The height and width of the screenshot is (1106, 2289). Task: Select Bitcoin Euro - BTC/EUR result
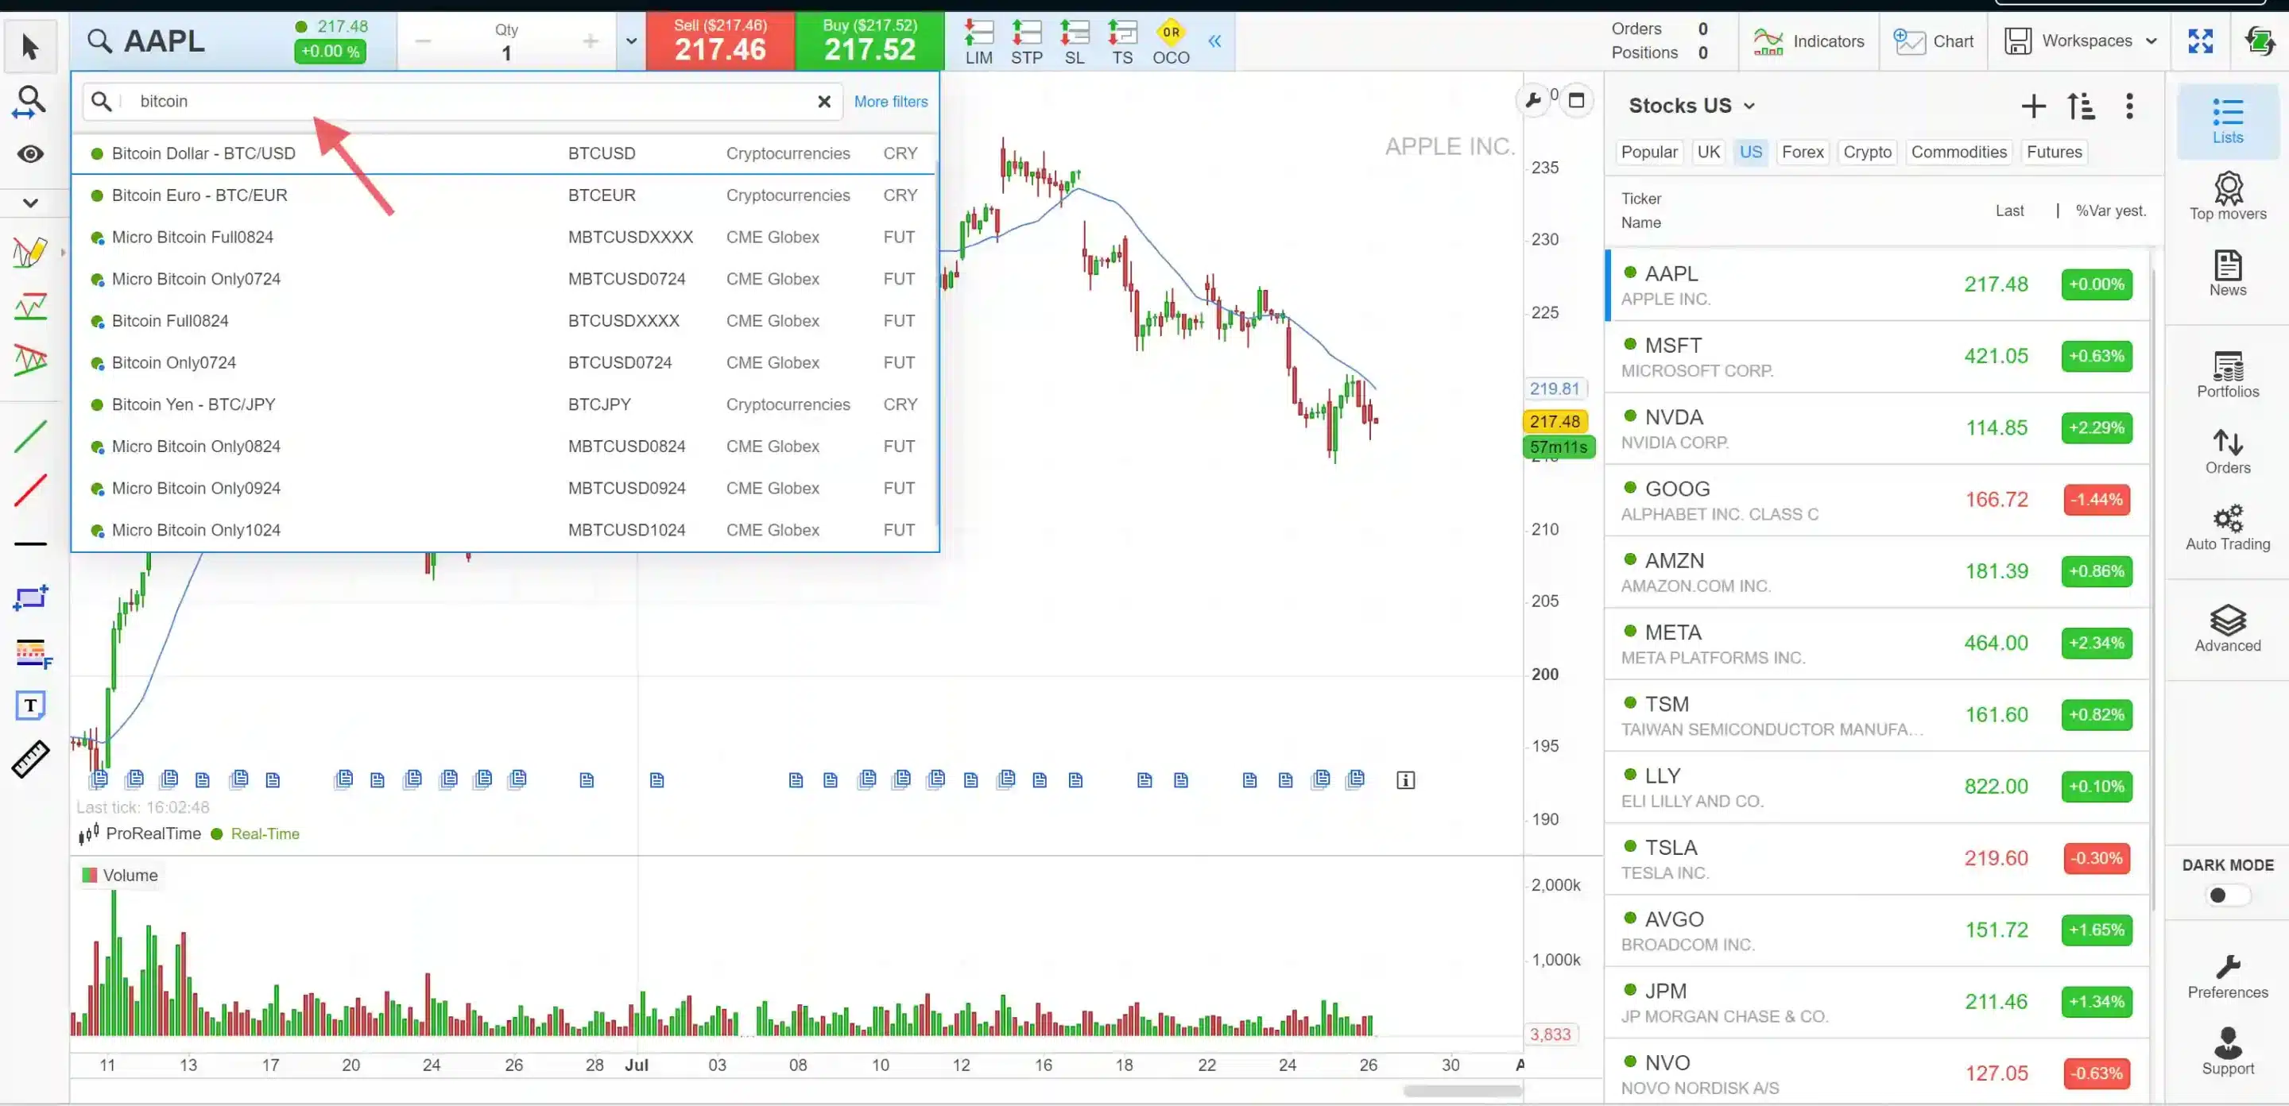coord(505,195)
